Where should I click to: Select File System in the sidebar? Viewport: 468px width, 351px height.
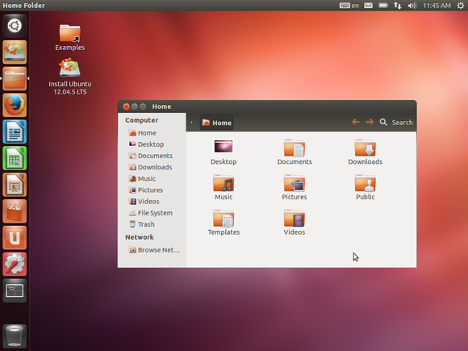point(151,213)
